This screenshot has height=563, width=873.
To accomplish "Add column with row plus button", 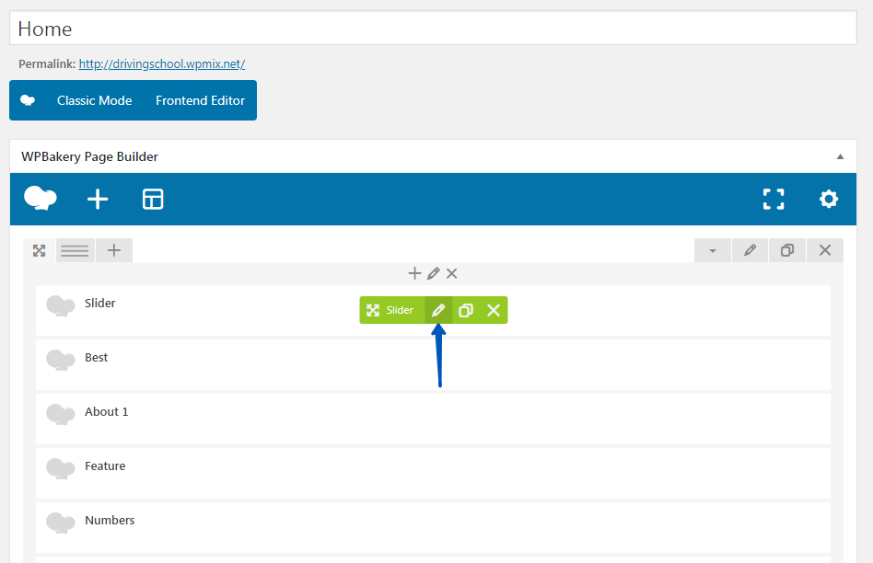I will pyautogui.click(x=114, y=250).
